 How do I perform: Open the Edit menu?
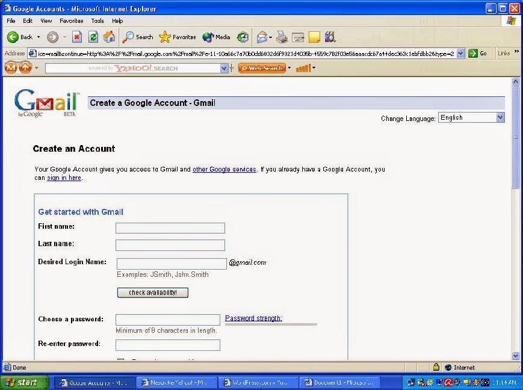pyautogui.click(x=28, y=20)
